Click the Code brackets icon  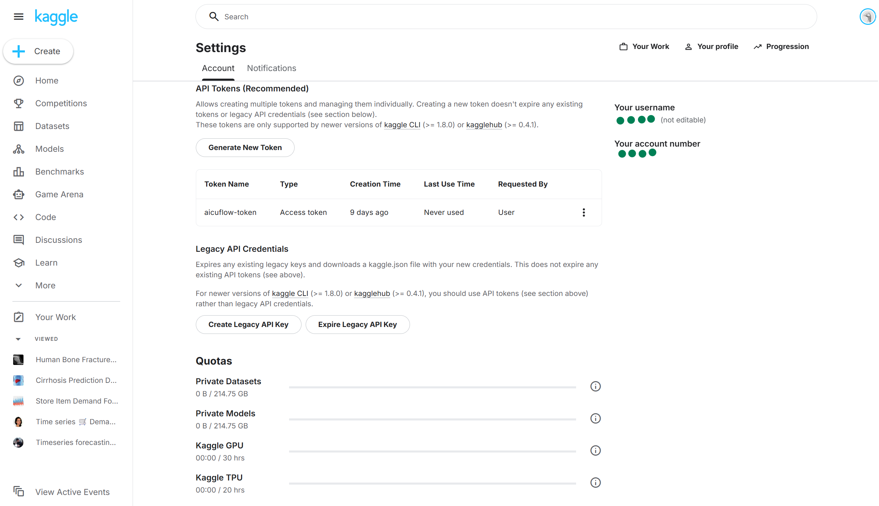tap(18, 217)
